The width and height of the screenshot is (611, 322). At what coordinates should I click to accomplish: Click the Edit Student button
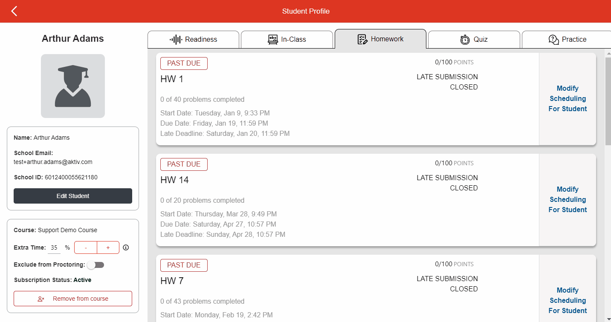pos(72,196)
